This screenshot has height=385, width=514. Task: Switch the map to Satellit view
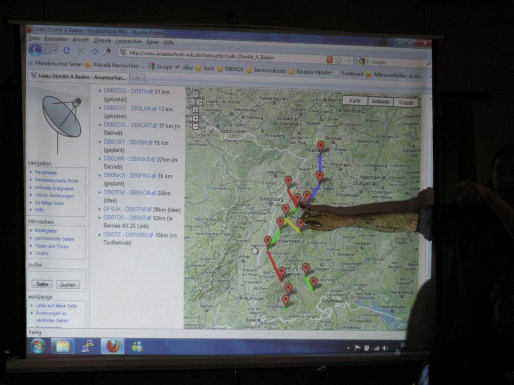pyautogui.click(x=406, y=103)
